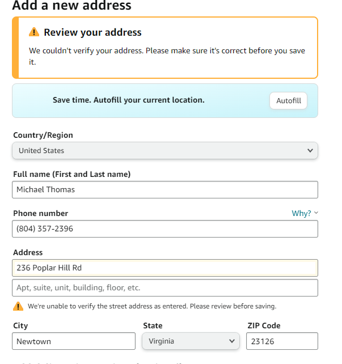Click the Phone number input field

point(165,228)
